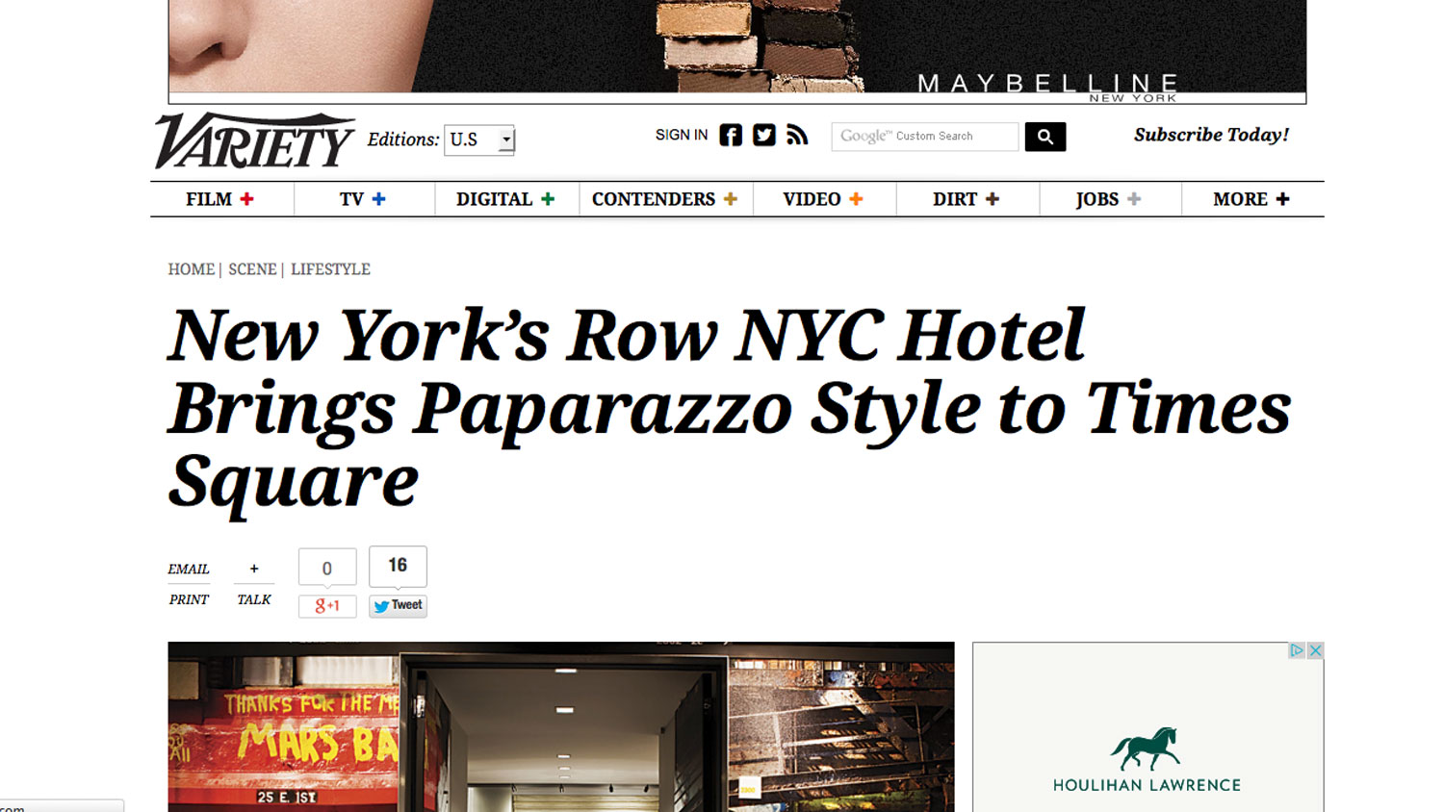Viewport: 1444px width, 812px height.
Task: Close the Houlihan Lawrence ad
Action: (x=1315, y=650)
